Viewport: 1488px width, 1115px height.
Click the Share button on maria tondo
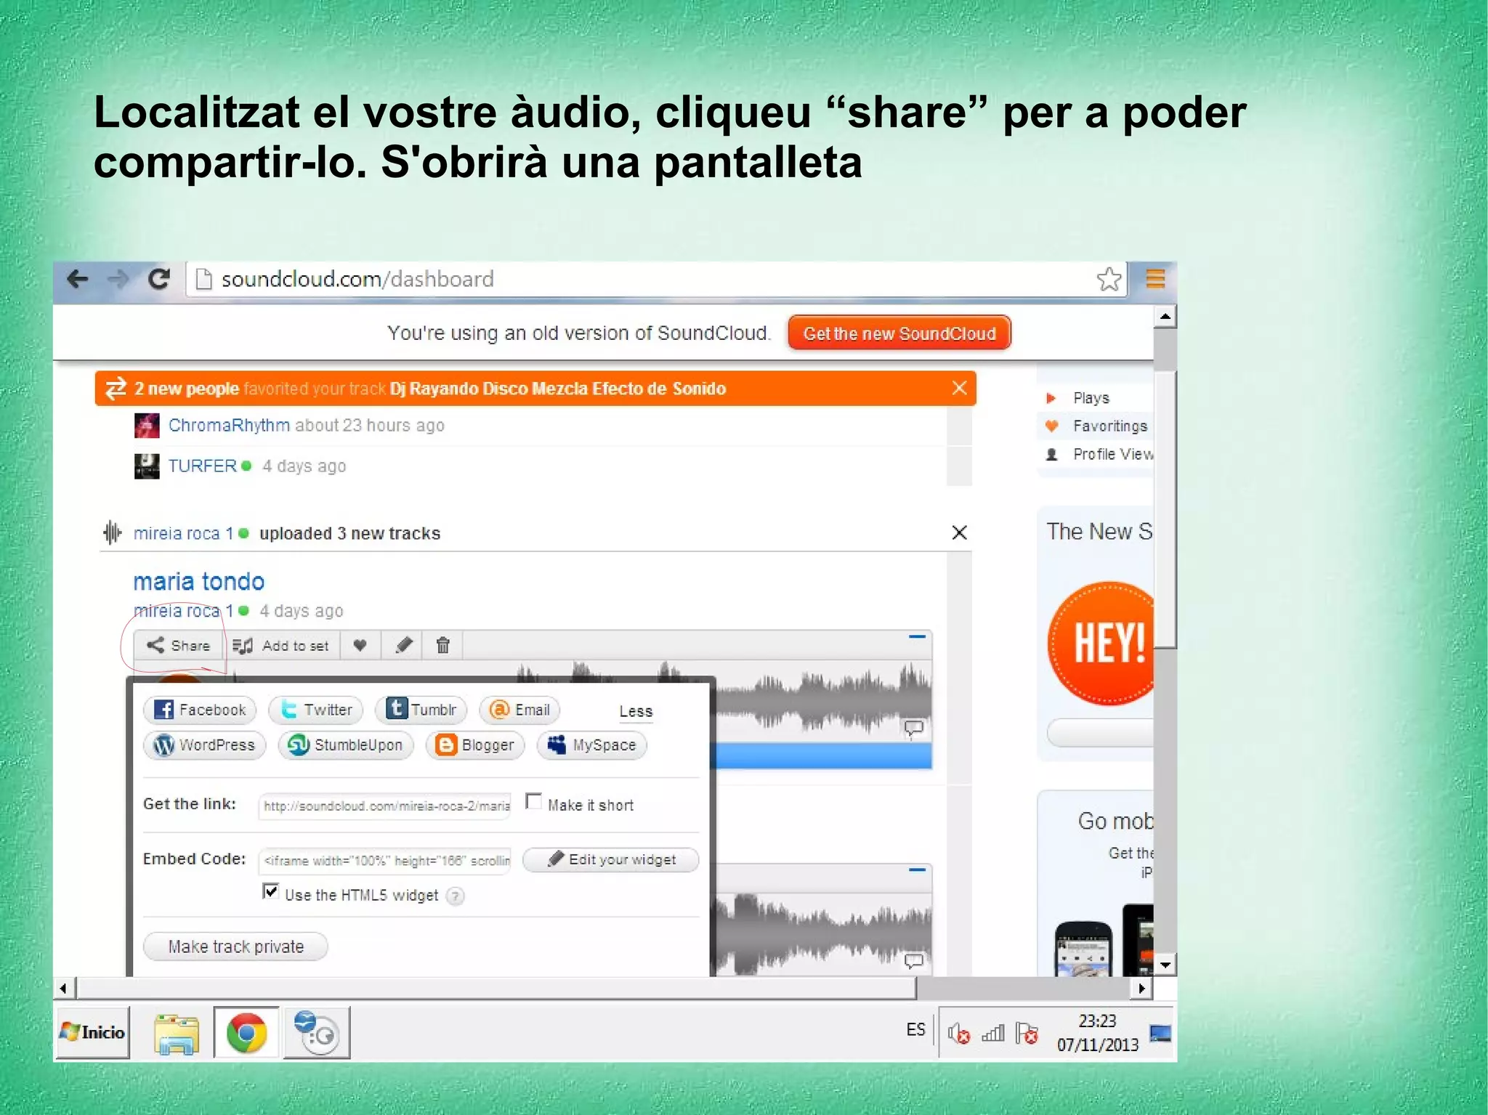(178, 645)
